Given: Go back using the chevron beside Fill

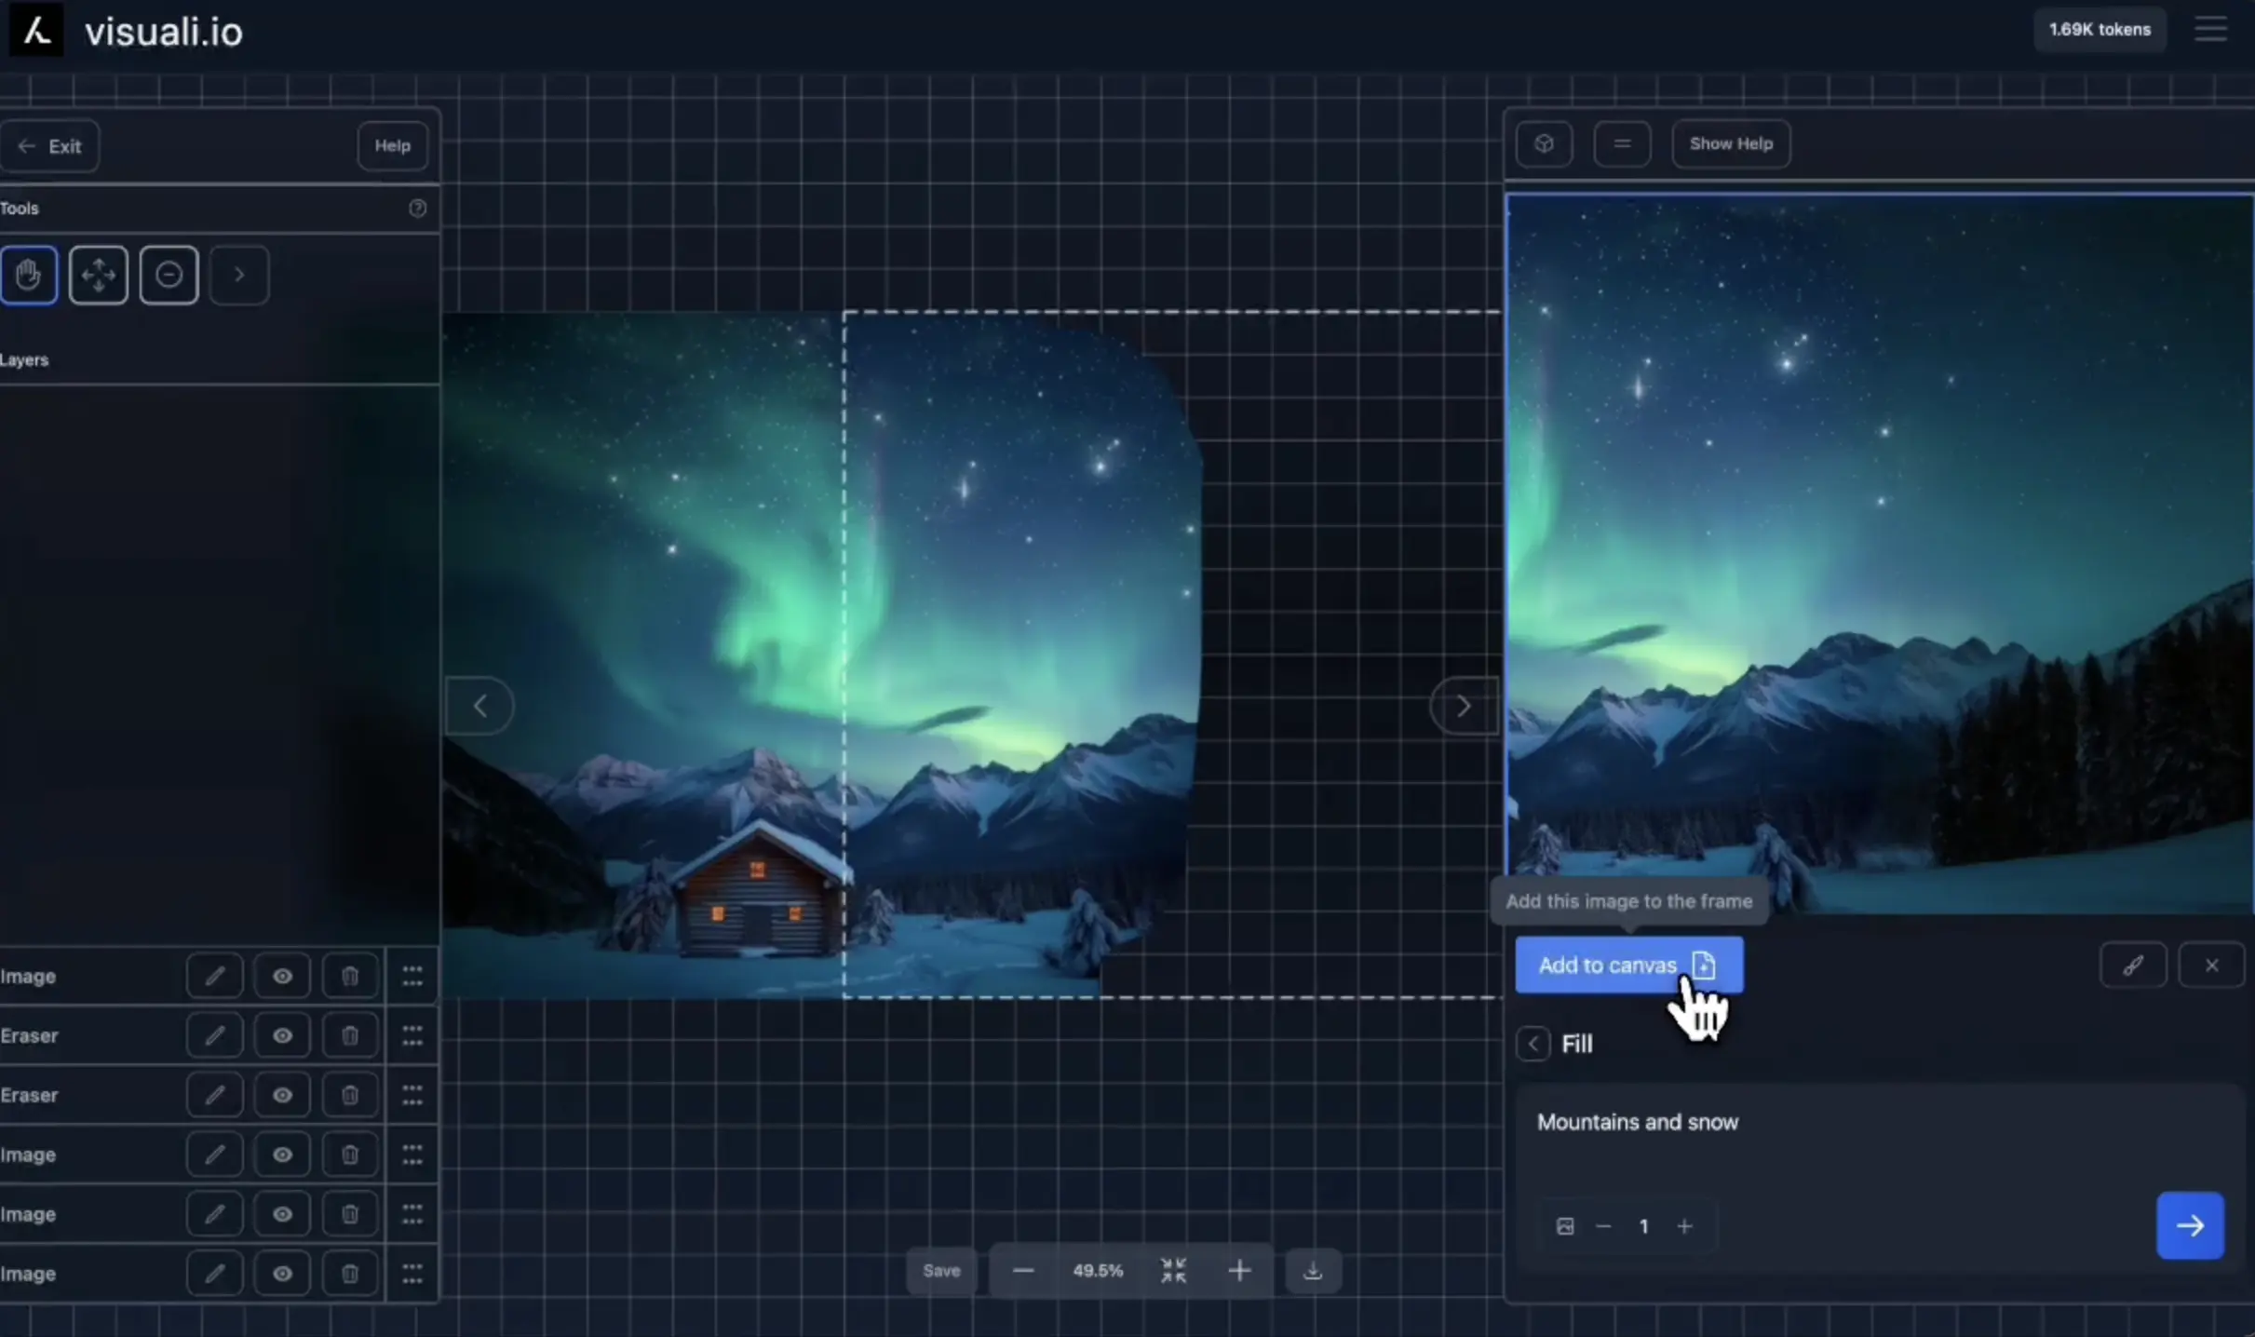Looking at the screenshot, I should (1533, 1044).
